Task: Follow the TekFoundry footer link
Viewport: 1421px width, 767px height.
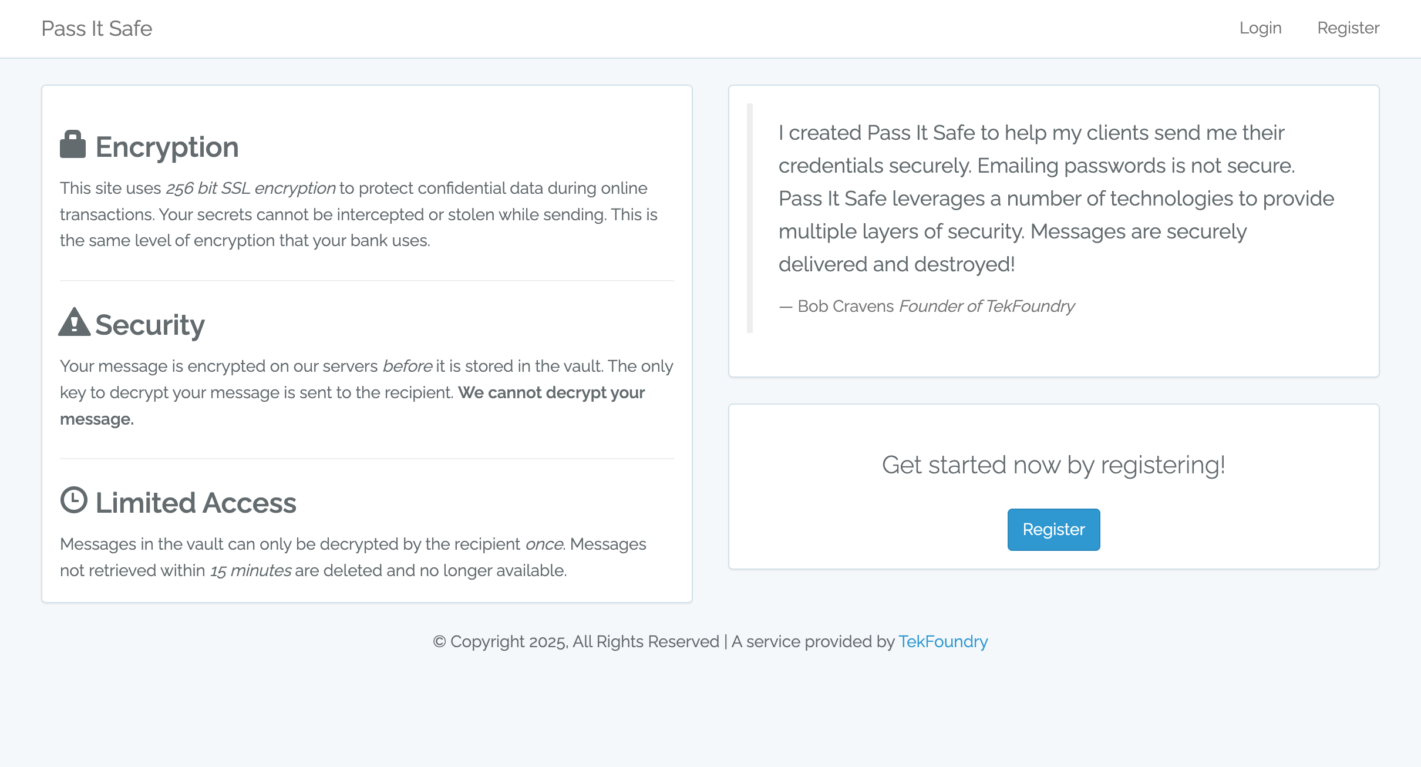Action: coord(943,641)
